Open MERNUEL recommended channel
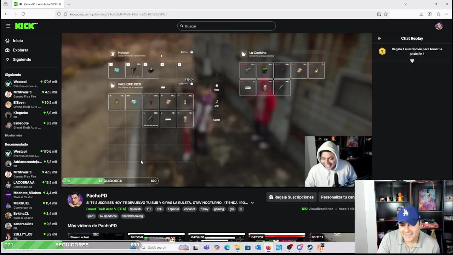Viewport: 453px width, 255px height. click(31, 205)
